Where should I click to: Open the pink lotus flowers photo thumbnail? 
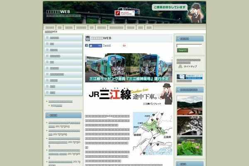(190, 146)
